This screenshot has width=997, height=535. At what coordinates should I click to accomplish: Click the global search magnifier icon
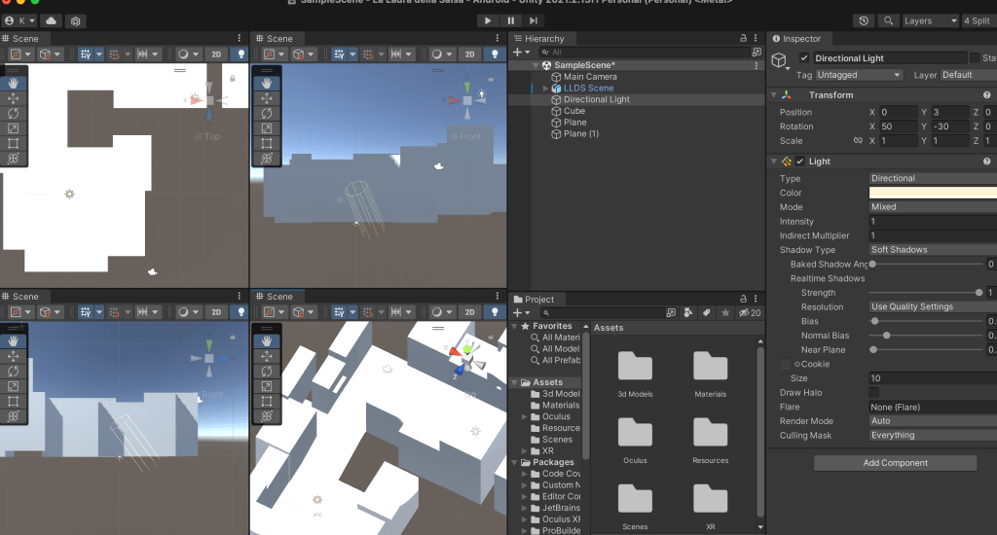click(x=889, y=20)
